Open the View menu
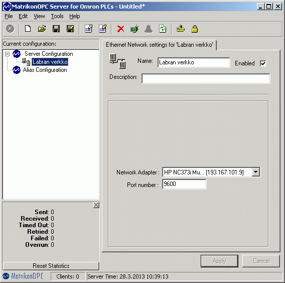285x283 pixels. (39, 16)
